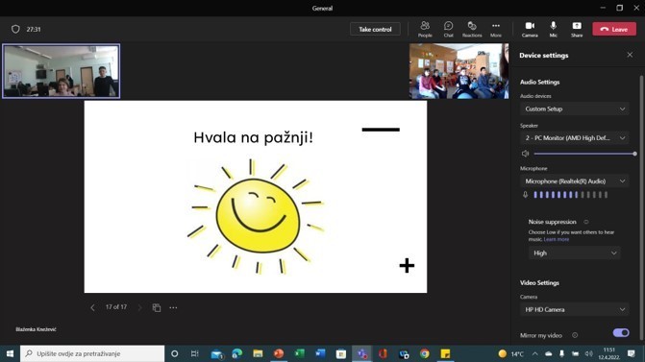The width and height of the screenshot is (645, 362).
Task: Open Google Chrome in taskbar
Action: point(425,353)
